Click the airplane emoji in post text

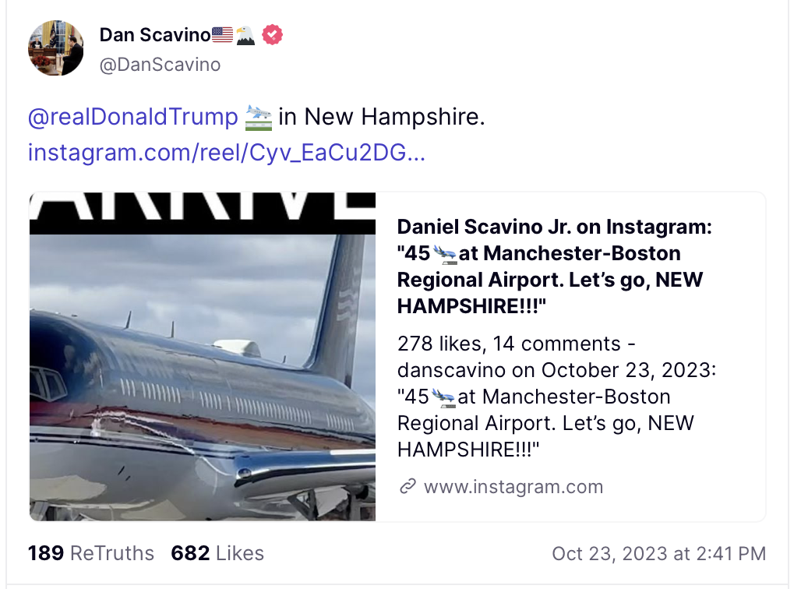[258, 117]
